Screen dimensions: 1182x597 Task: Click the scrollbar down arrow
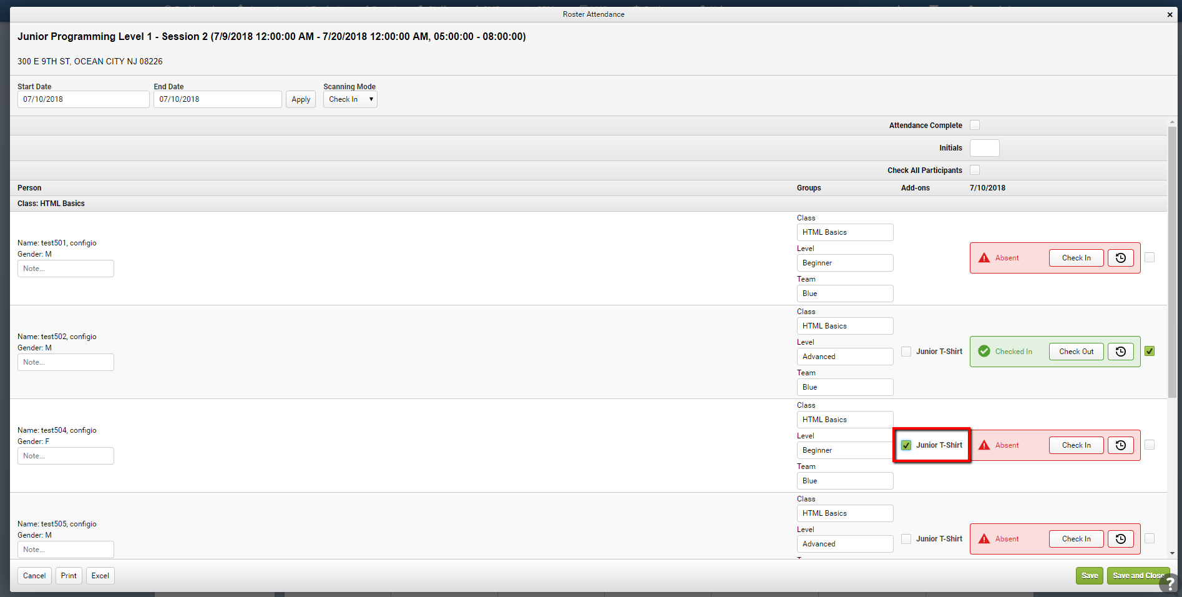pos(1172,553)
